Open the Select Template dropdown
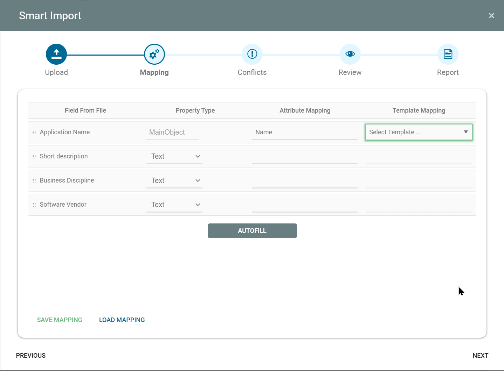Image resolution: width=504 pixels, height=371 pixels. click(419, 132)
